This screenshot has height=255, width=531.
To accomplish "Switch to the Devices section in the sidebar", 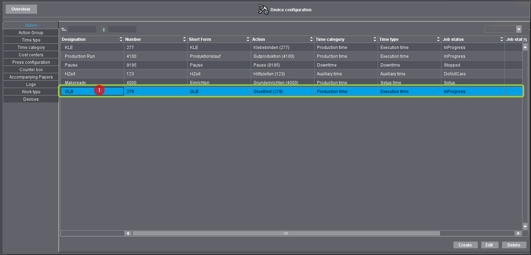I will pyautogui.click(x=30, y=99).
